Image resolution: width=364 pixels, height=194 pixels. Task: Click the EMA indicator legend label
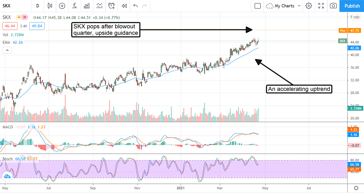(6, 42)
